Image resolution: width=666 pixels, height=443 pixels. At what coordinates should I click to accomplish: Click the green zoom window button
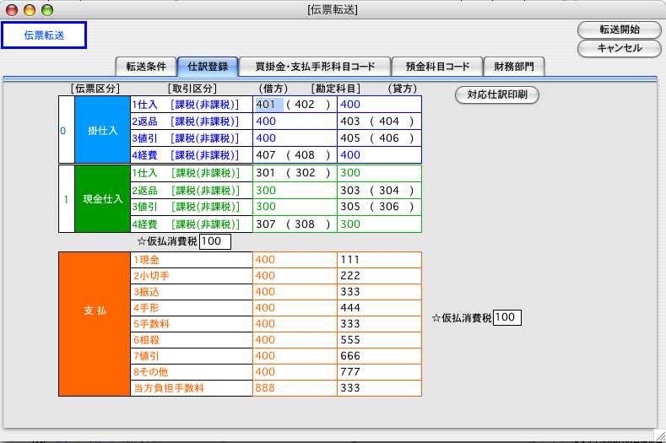(46, 9)
